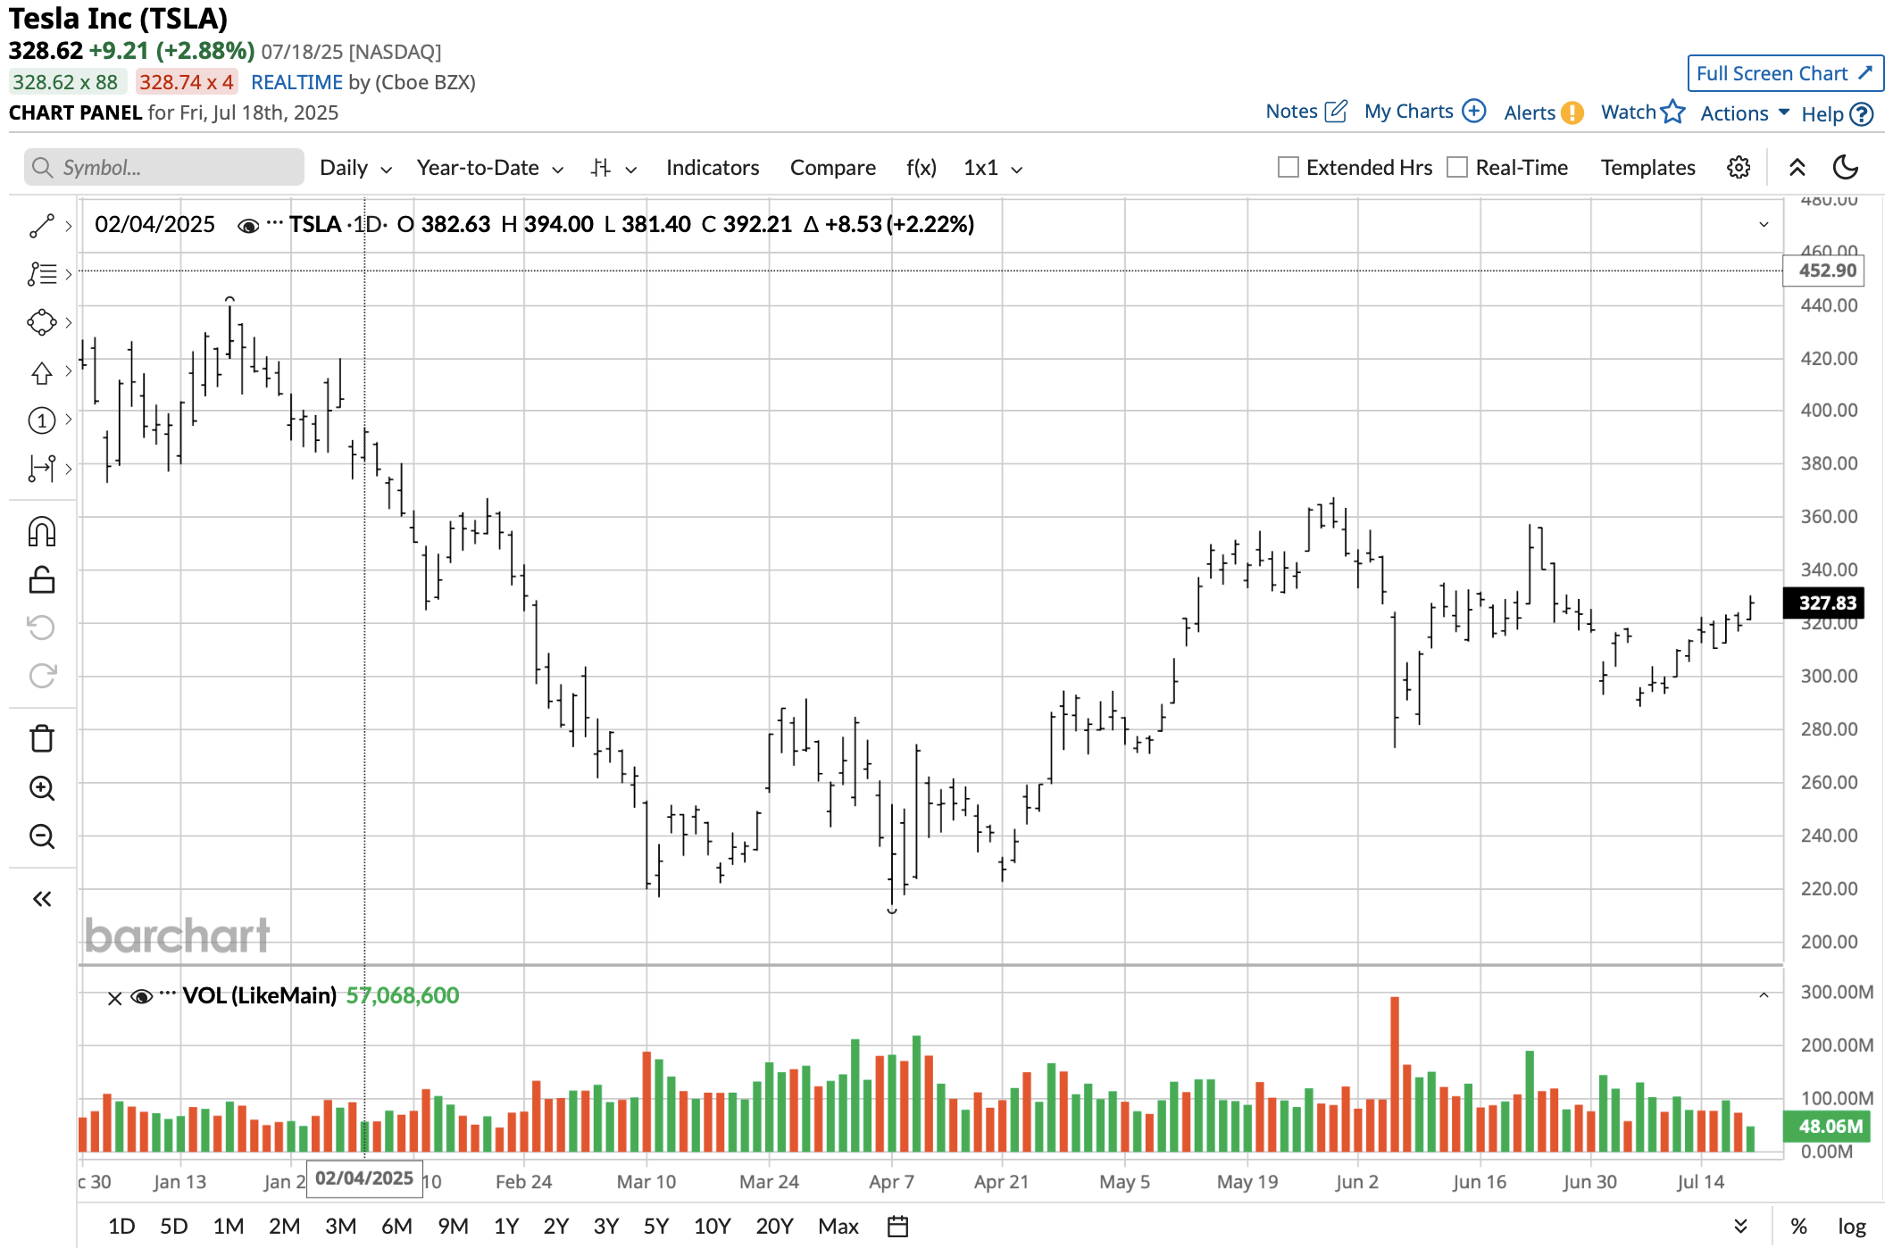Expand the Actions dropdown
1893x1248 pixels.
[x=1745, y=112]
